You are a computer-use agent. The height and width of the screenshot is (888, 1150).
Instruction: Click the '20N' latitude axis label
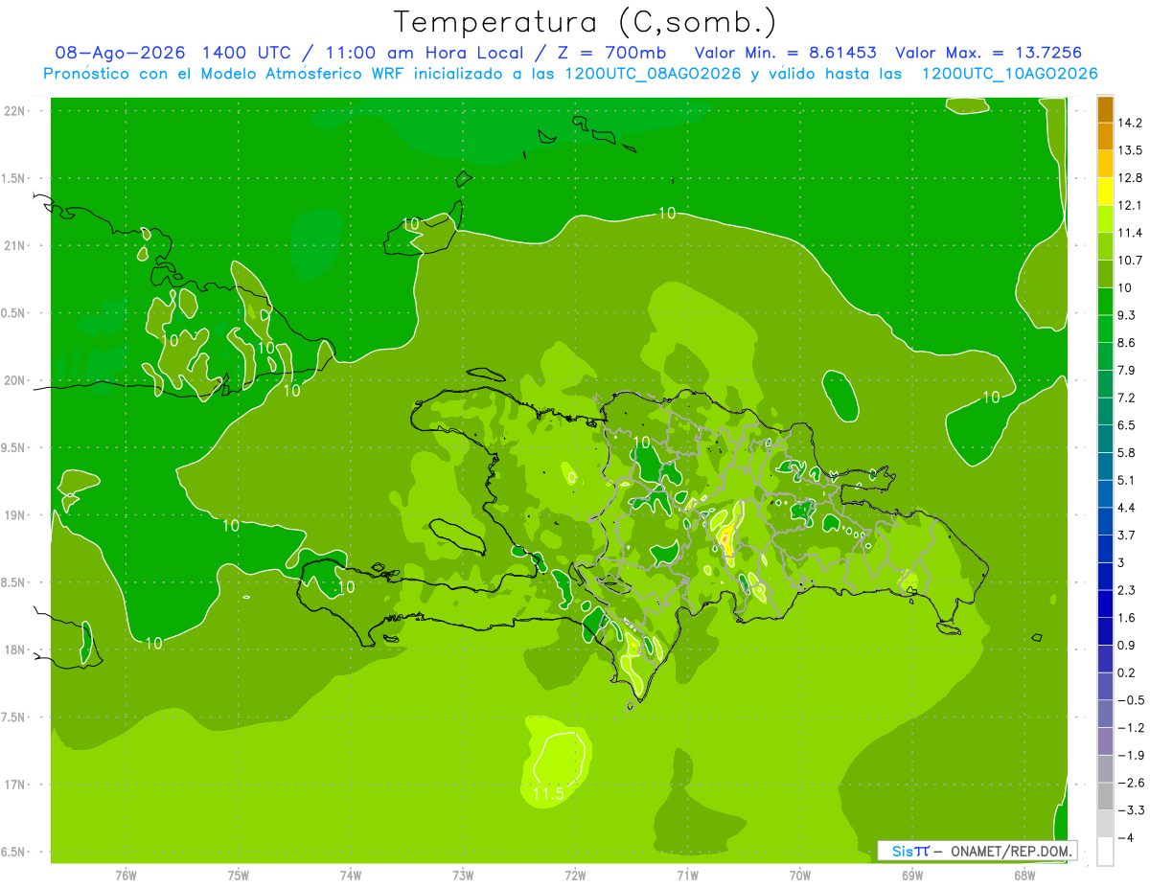click(x=15, y=381)
